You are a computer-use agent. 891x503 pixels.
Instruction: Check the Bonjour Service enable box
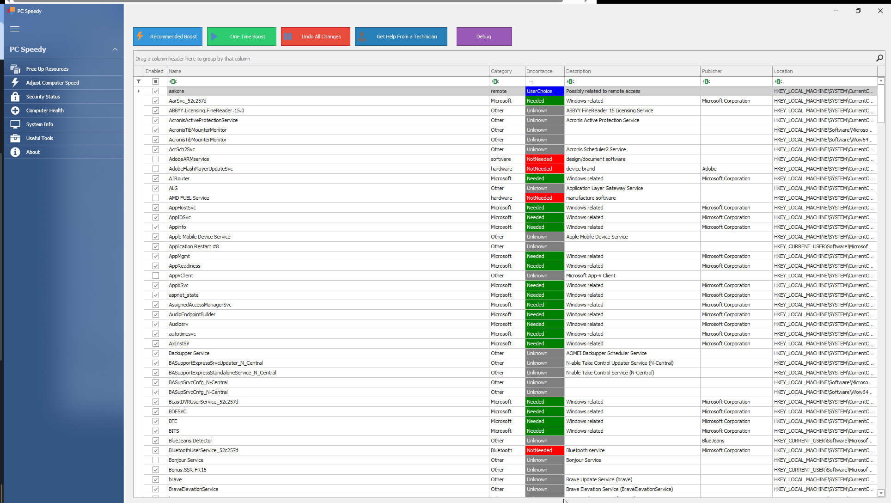click(x=156, y=460)
